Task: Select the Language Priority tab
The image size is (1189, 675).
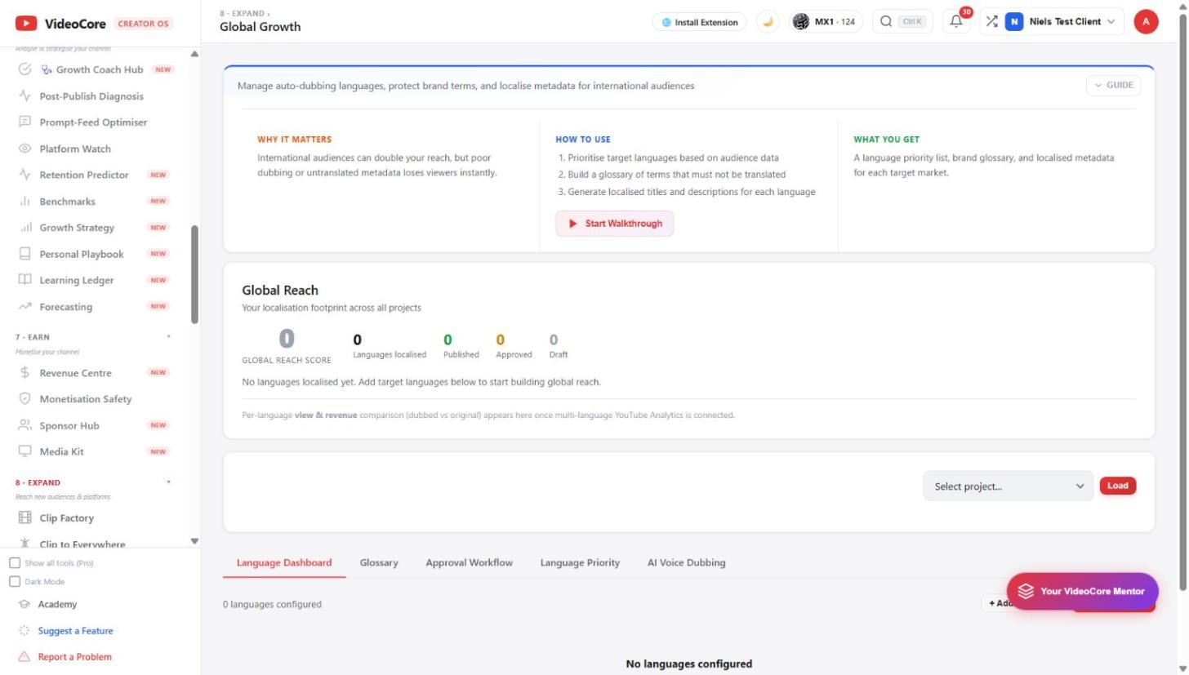Action: (580, 562)
